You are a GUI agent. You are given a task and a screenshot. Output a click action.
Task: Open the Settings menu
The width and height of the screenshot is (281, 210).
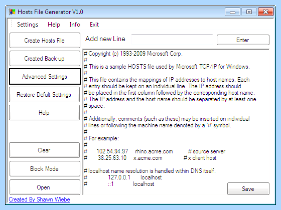[x=28, y=25]
